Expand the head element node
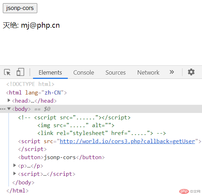The width and height of the screenshot is (202, 195). (x=9, y=101)
